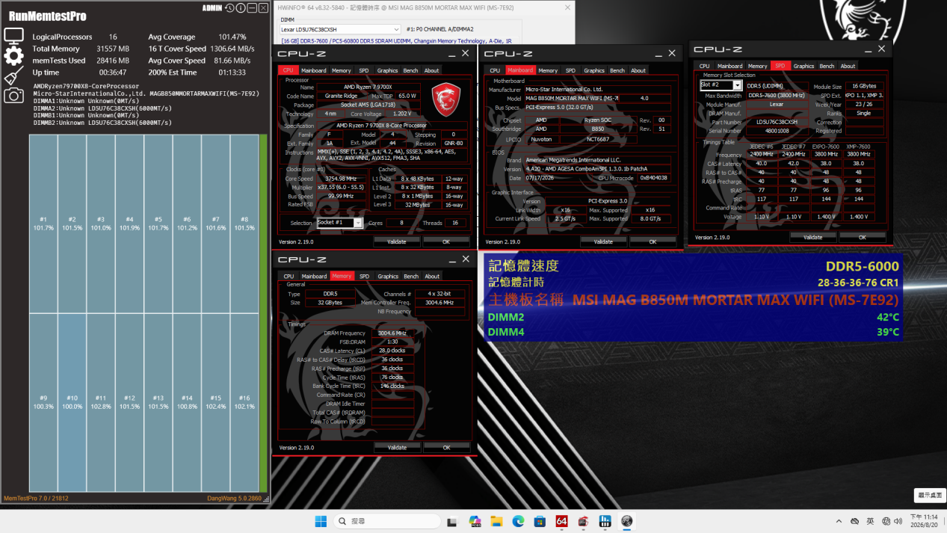The image size is (947, 533).
Task: Open Microsoft Edge from taskbar
Action: coord(518,521)
